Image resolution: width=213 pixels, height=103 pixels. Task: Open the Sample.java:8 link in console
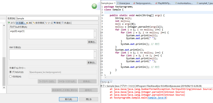[157, 98]
